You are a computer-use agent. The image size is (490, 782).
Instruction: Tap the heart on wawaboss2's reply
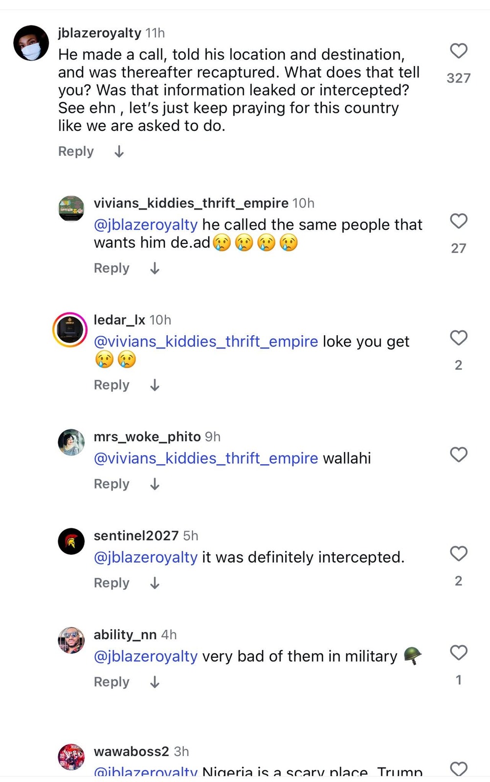click(x=458, y=769)
